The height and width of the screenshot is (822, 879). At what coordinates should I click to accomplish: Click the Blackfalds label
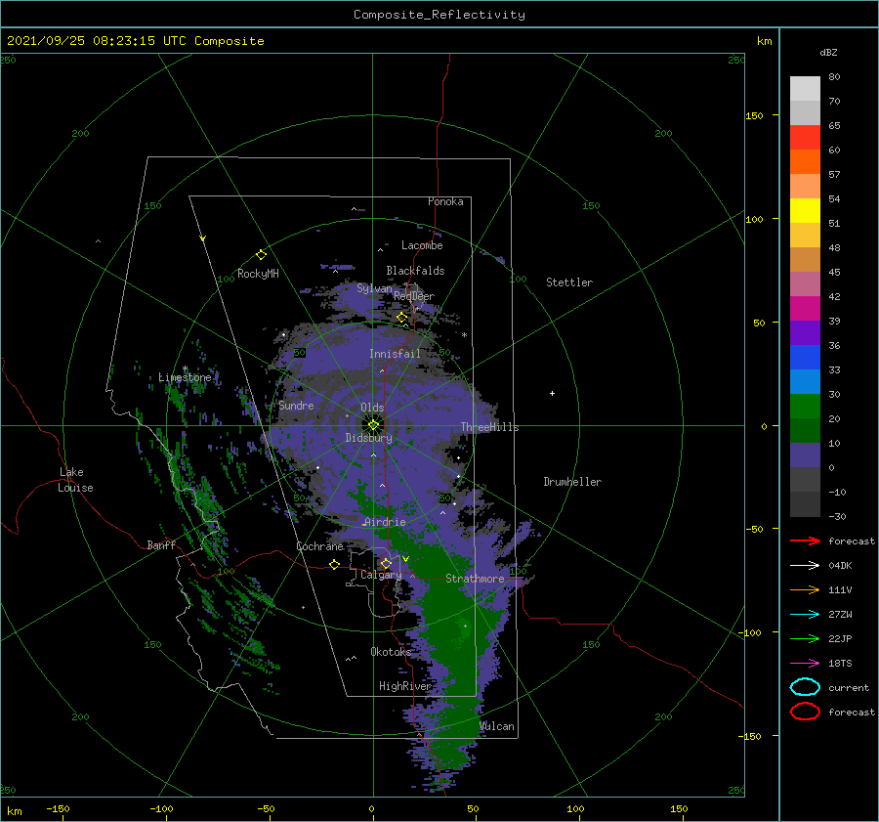click(415, 271)
